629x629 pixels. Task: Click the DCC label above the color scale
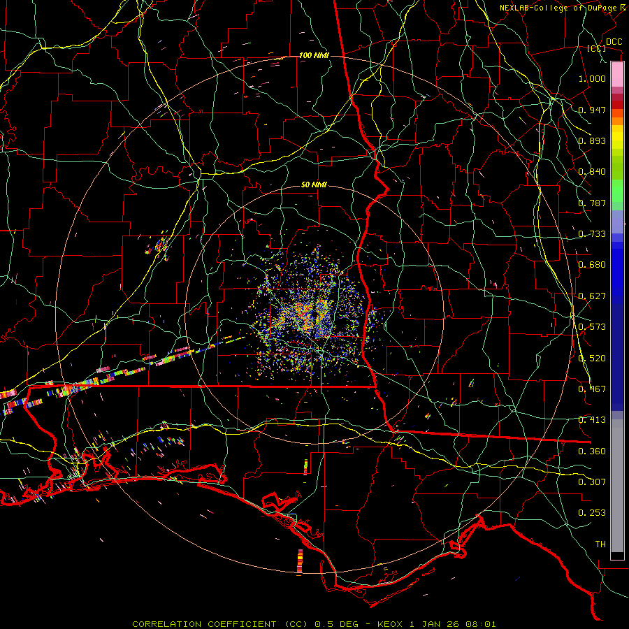click(x=614, y=42)
